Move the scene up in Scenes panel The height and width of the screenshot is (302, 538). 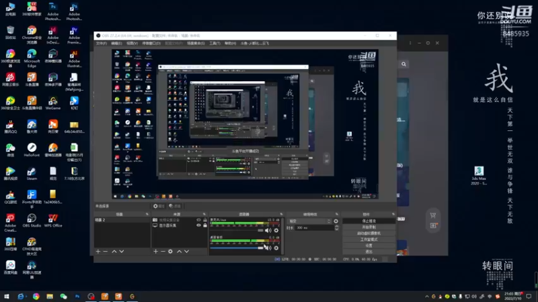(114, 251)
